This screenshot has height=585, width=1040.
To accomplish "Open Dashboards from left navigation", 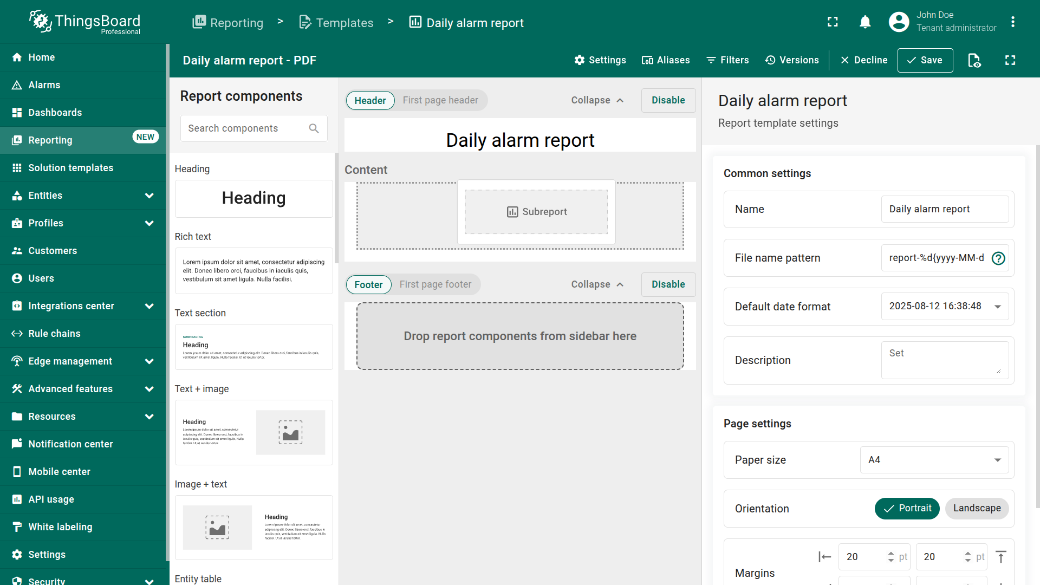I will coord(55,113).
